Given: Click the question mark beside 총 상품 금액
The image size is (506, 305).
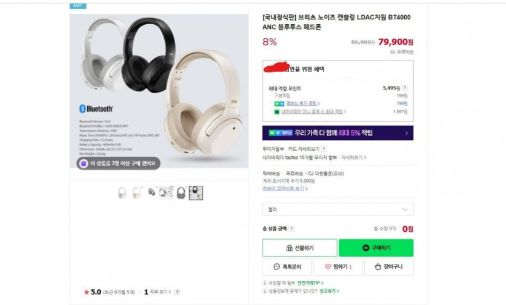Looking at the screenshot, I should pos(291,229).
